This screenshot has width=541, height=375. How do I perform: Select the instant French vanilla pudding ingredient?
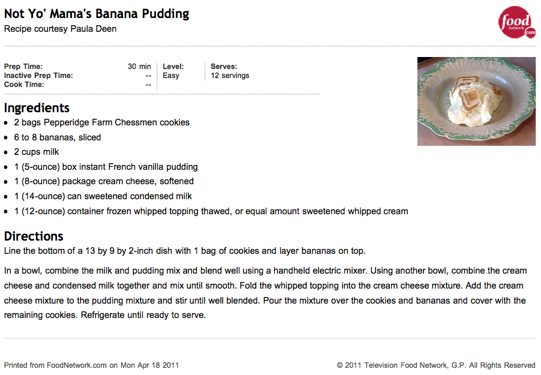(x=106, y=167)
